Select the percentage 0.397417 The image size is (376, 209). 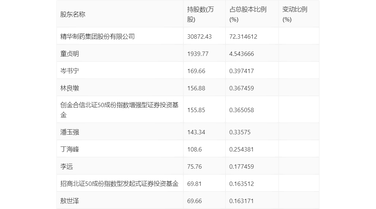[x=241, y=71]
